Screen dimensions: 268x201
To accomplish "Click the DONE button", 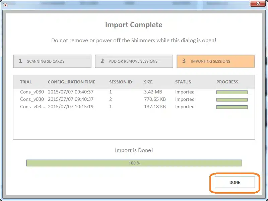I will pos(235,182).
